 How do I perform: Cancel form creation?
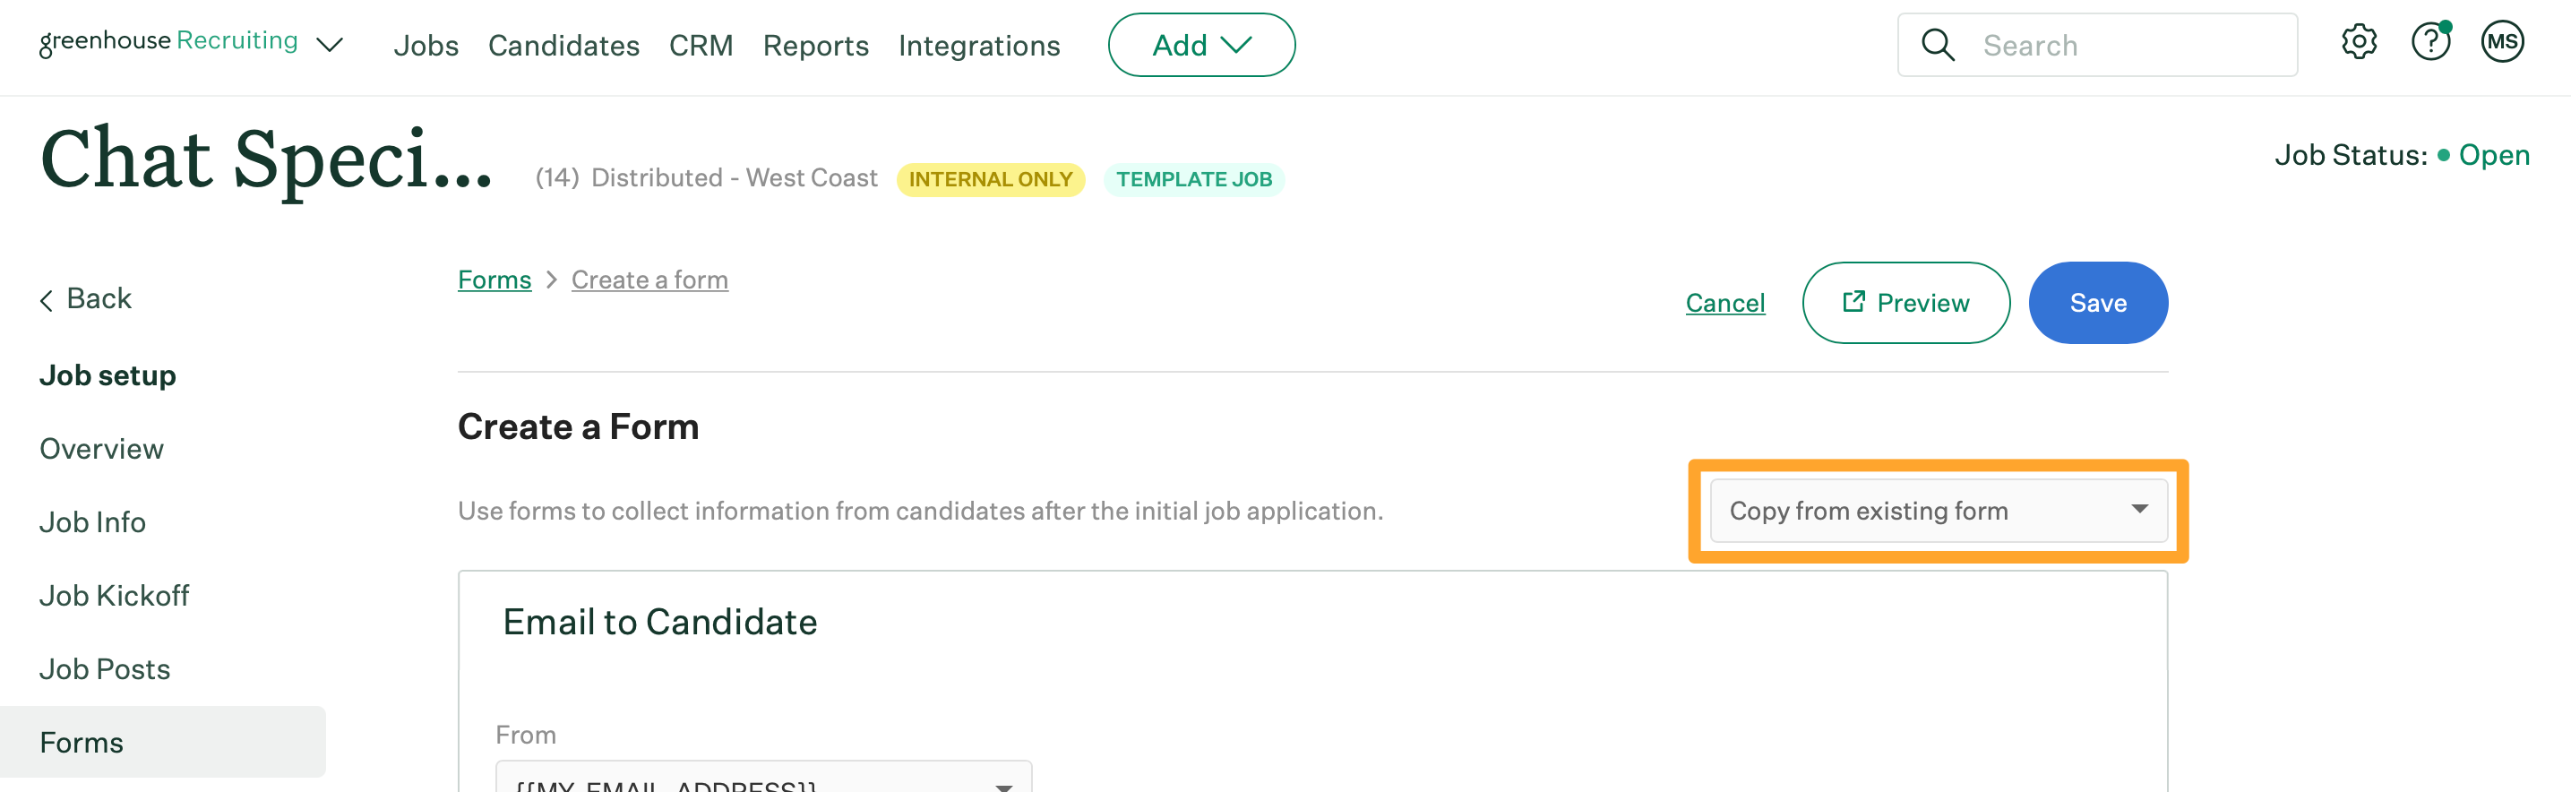point(1724,303)
